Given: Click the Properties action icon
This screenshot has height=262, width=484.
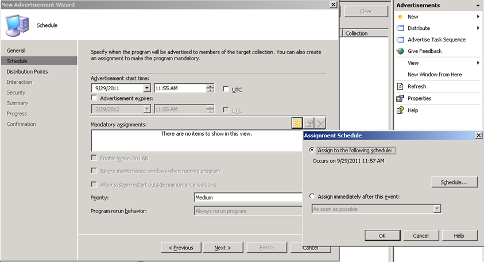Looking at the screenshot, I should click(400, 98).
